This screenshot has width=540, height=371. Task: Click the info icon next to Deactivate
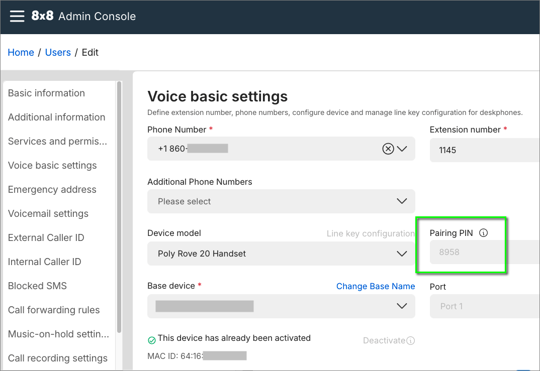click(x=411, y=341)
